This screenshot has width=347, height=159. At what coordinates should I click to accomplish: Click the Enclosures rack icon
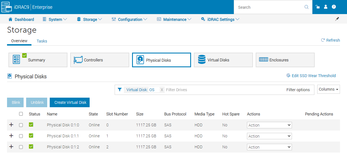pos(264,60)
